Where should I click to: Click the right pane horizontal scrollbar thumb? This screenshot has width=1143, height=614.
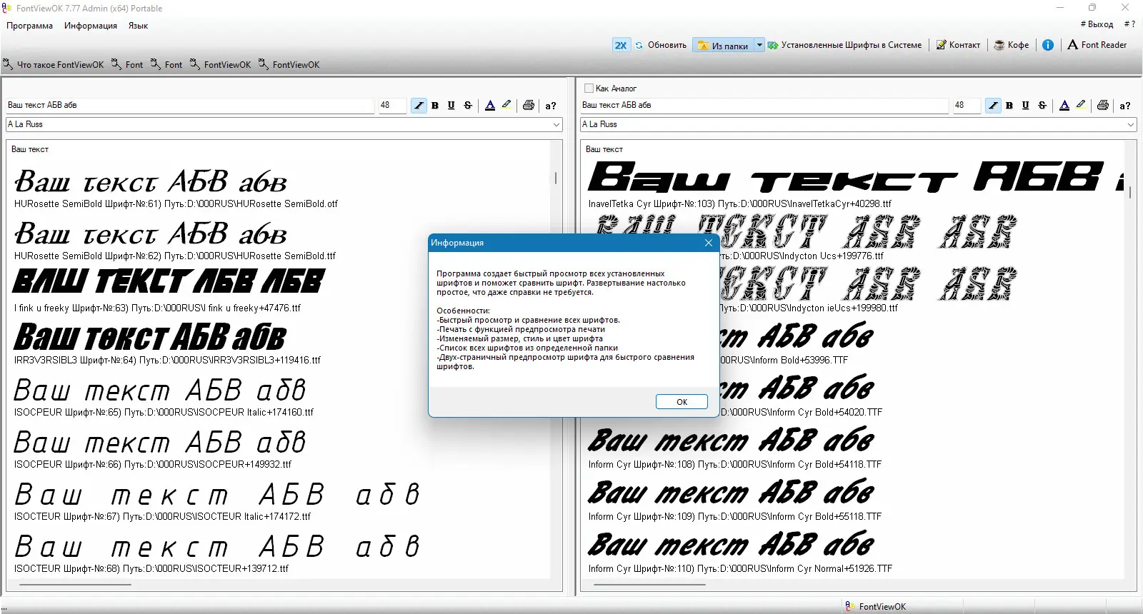tap(649, 585)
